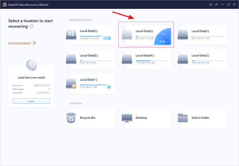The height and width of the screenshot is (166, 239).
Task: Select Local Disk(F:) drive icon
Action: click(x=183, y=35)
